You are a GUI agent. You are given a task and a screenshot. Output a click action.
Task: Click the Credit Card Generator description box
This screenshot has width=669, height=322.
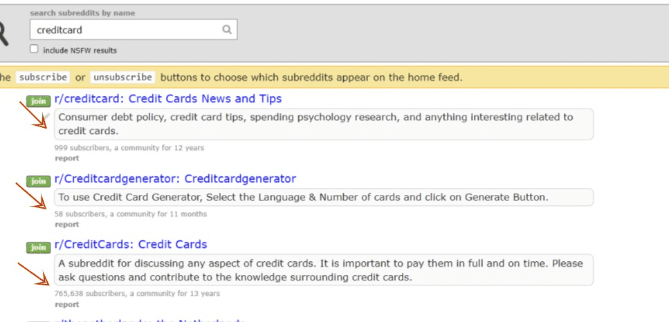[323, 197]
